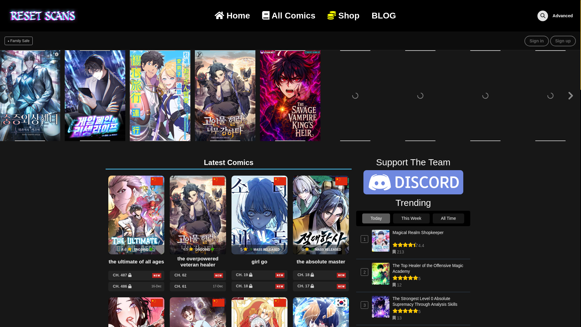Click the rank 1 number badge

click(364, 239)
